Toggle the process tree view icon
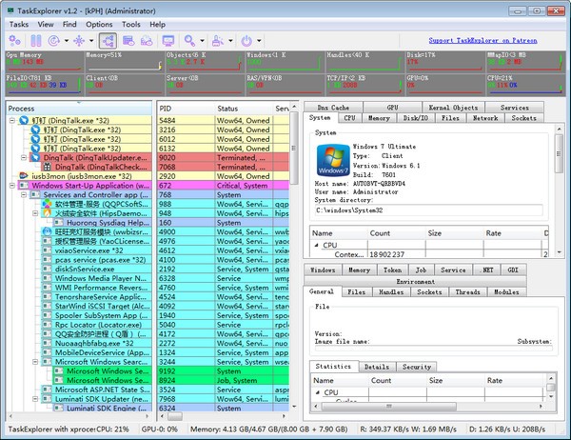This screenshot has height=440, width=571. coord(106,41)
